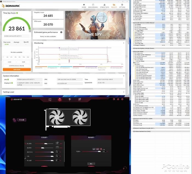The image size is (192, 174).
Task: Toggle the chain link icon beside power slider
Action: [25, 158]
